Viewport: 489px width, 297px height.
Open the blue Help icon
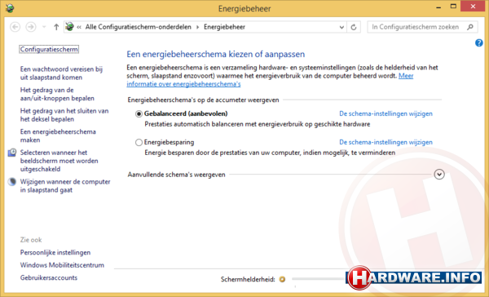tap(478, 42)
